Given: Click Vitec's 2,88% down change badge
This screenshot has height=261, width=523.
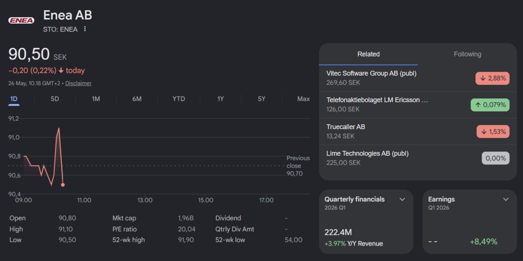Looking at the screenshot, I should click(x=493, y=79).
